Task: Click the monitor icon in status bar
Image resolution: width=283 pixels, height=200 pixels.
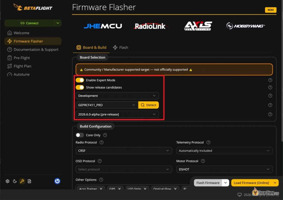Action: click(x=239, y=194)
